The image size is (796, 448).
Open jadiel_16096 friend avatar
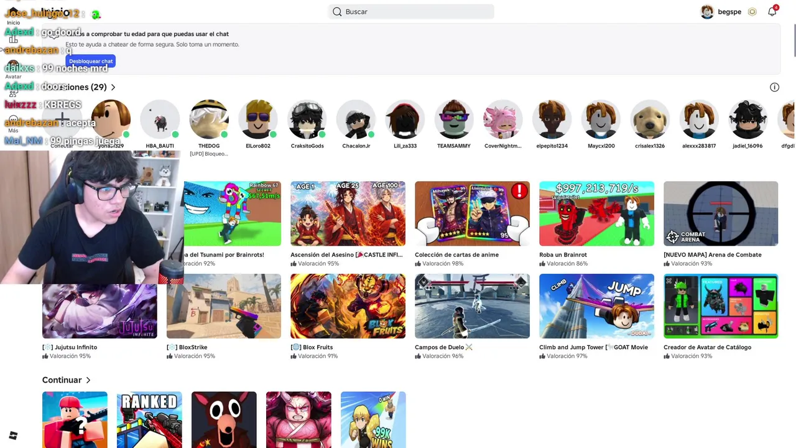pos(748,119)
